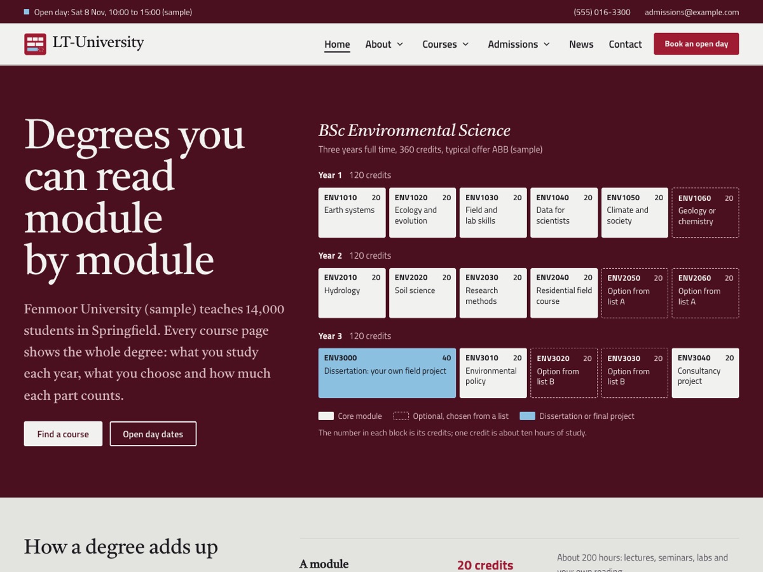
Task: Select ENV3020 Option from list B
Action: tap(564, 373)
